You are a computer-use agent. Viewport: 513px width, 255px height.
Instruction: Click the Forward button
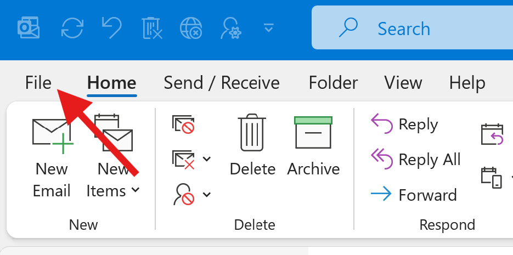pos(414,195)
